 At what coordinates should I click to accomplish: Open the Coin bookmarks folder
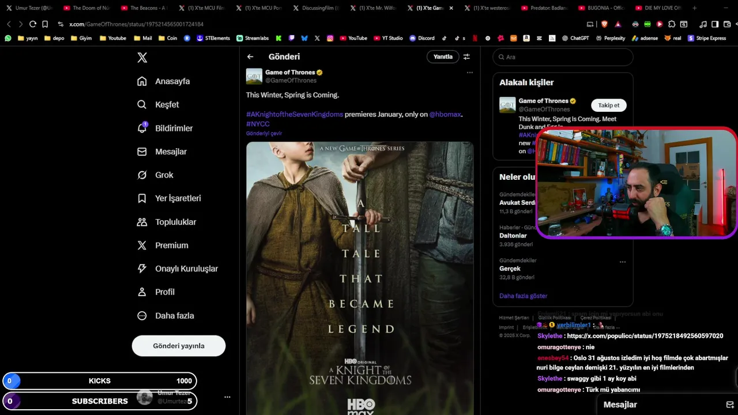[x=168, y=38]
